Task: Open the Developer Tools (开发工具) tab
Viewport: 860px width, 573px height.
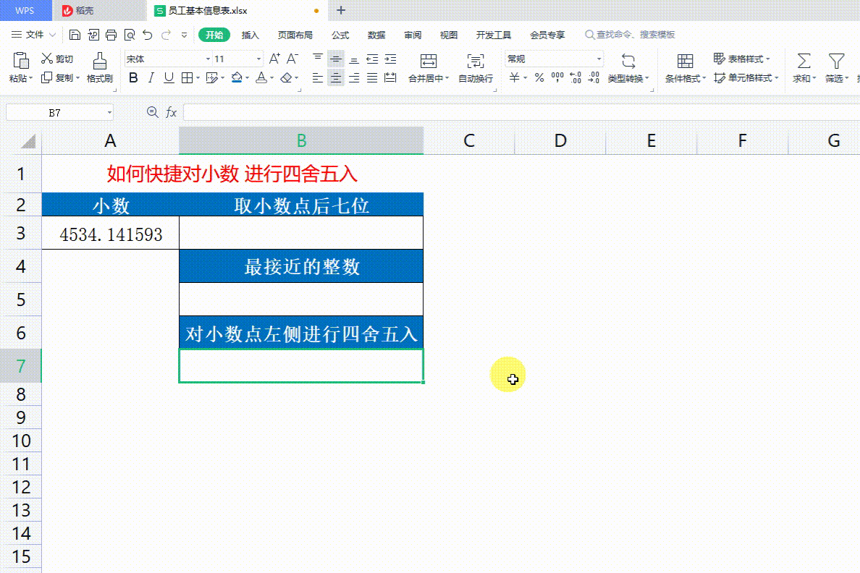Action: tap(493, 35)
